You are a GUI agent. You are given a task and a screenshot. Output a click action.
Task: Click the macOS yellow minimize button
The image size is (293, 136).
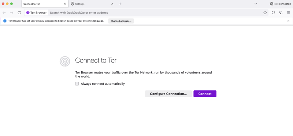pyautogui.click(x=7, y=4)
